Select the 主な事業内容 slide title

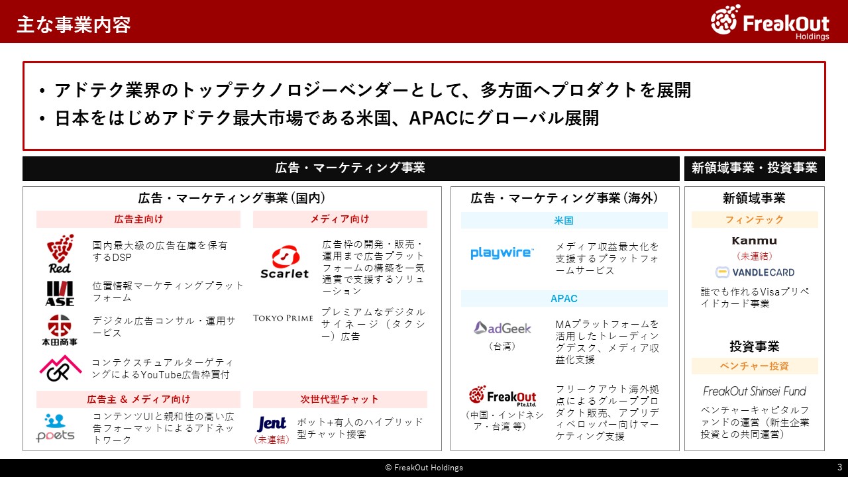[x=74, y=25]
